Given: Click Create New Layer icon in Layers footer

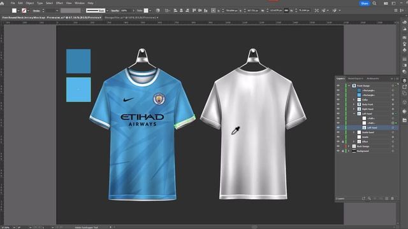Looking at the screenshot, I should [387, 198].
